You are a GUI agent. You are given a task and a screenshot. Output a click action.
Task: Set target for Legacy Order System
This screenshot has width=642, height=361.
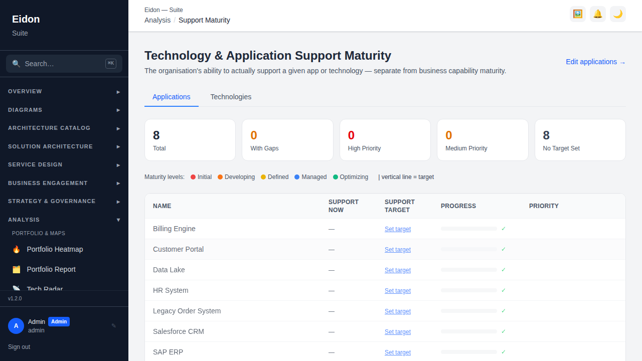click(x=398, y=311)
